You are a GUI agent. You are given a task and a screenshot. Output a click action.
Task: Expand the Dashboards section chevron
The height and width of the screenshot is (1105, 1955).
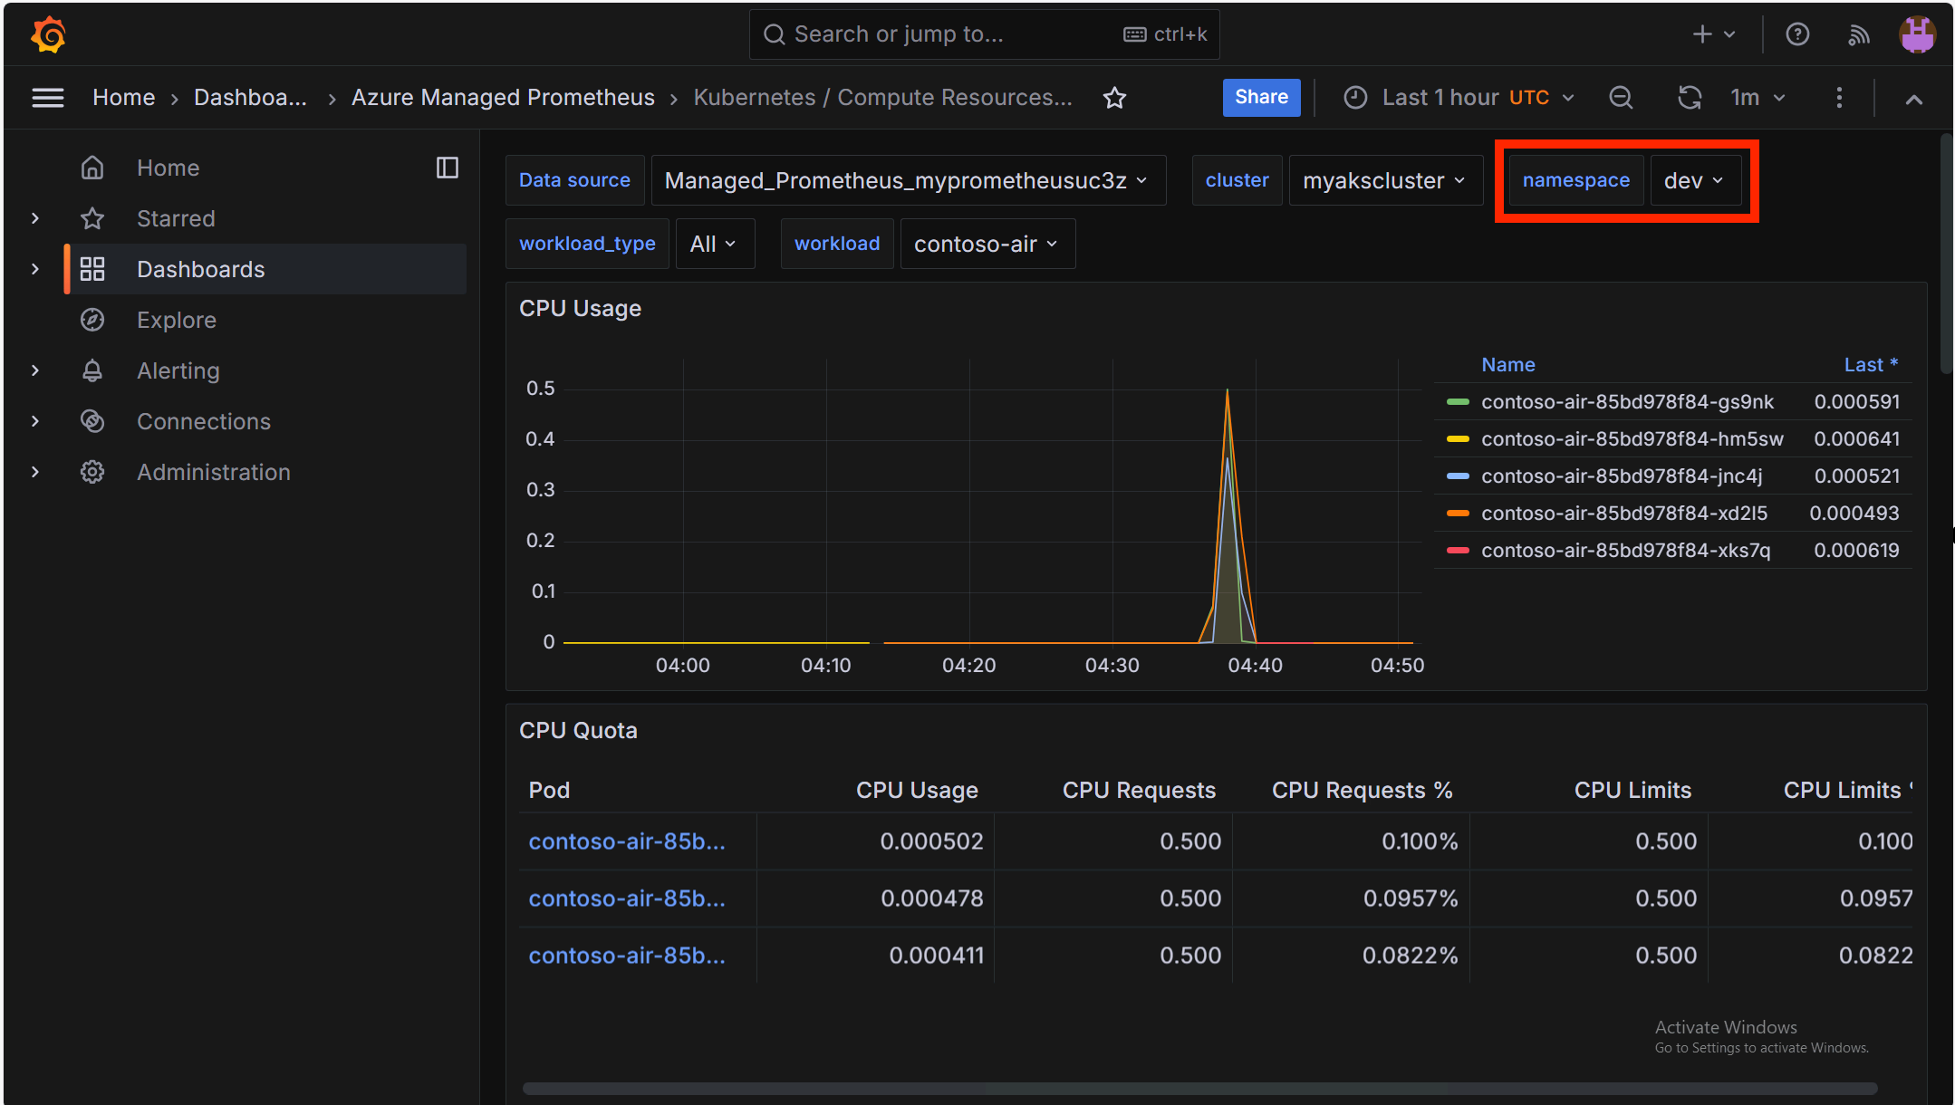(x=35, y=269)
